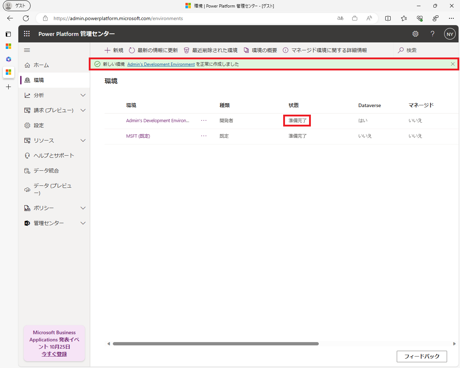The width and height of the screenshot is (460, 368).
Task: Open 最近削除された環境
Action: point(211,50)
